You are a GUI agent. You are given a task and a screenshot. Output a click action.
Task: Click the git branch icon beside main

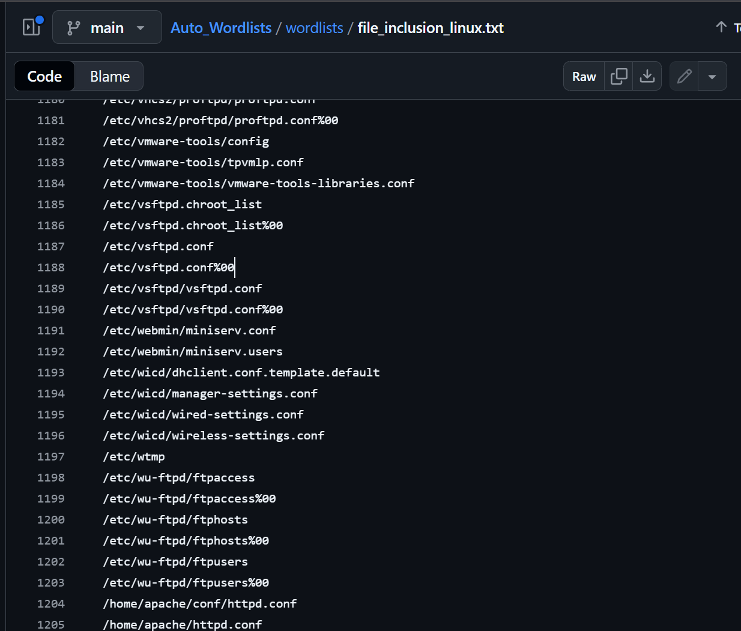click(73, 28)
